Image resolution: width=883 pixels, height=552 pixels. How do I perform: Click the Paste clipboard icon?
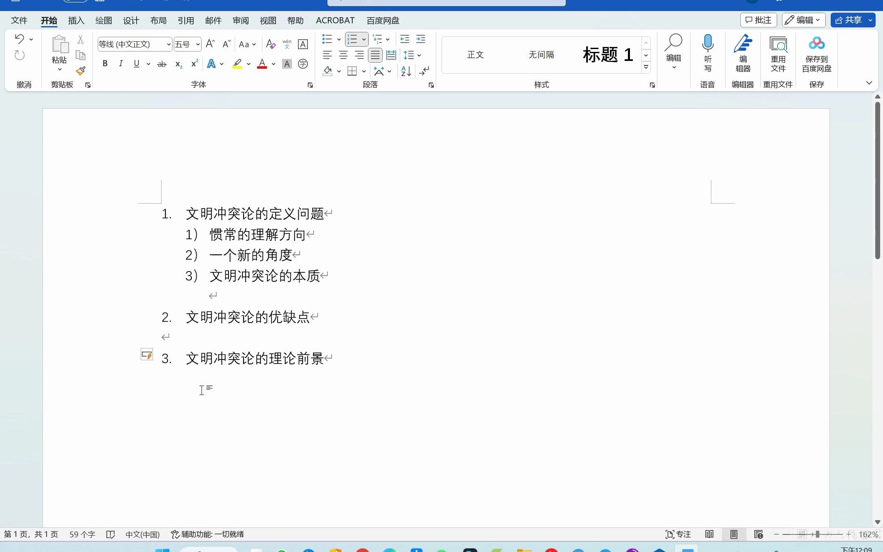tap(60, 45)
